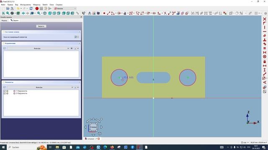Screen dimensions: 268x150
Task: Apply the symmetric constraint
Action: [265, 52]
